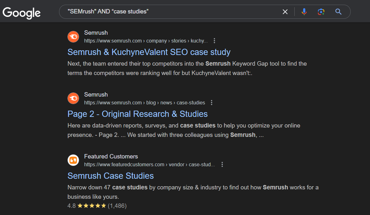Open Semrush Case Studies link
370x215 pixels.
pos(111,176)
